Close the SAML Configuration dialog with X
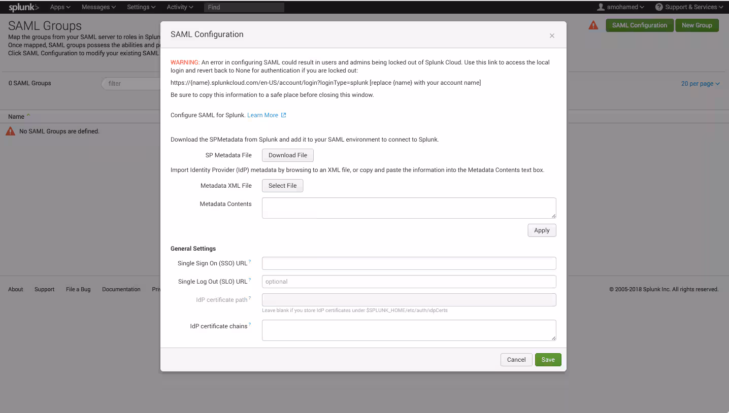Image resolution: width=729 pixels, height=413 pixels. coord(552,36)
